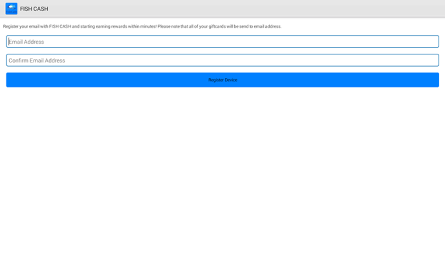Click the 'Register your email with FISH CASH' instruction text

(x=142, y=26)
